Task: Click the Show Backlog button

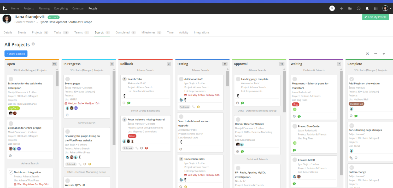Action: coord(16,54)
